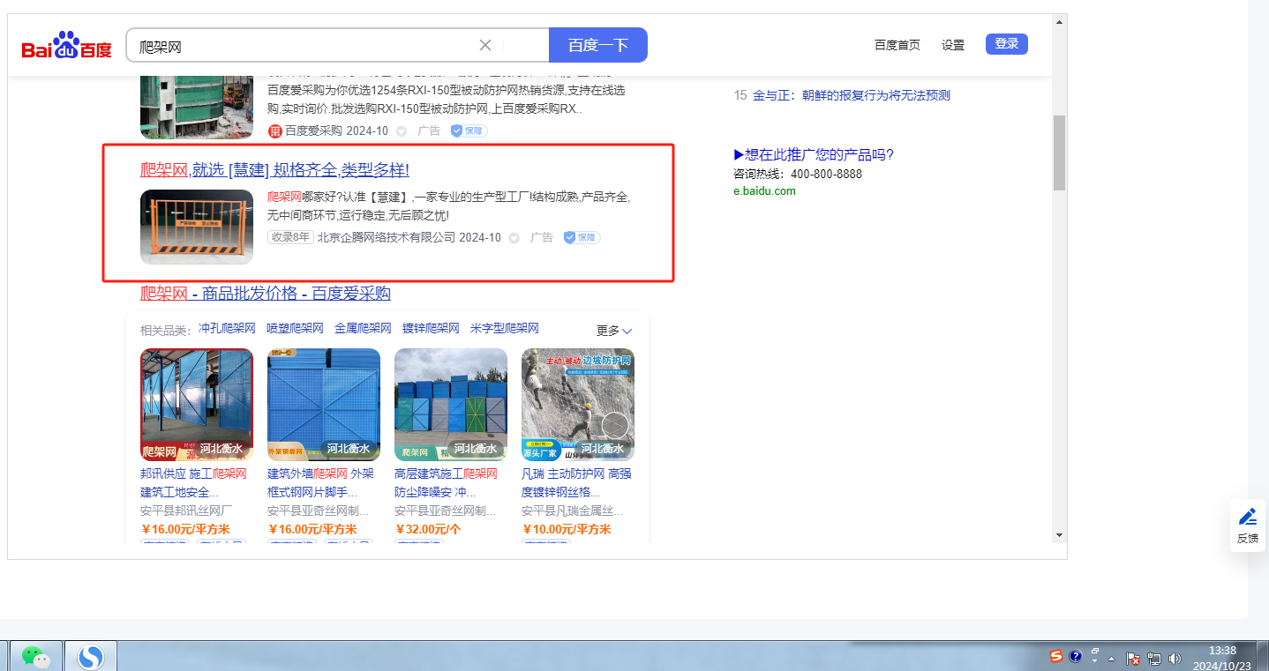Screen dimensions: 1269x671
Task: Click the orange fence ad thumbnail
Action: (197, 227)
